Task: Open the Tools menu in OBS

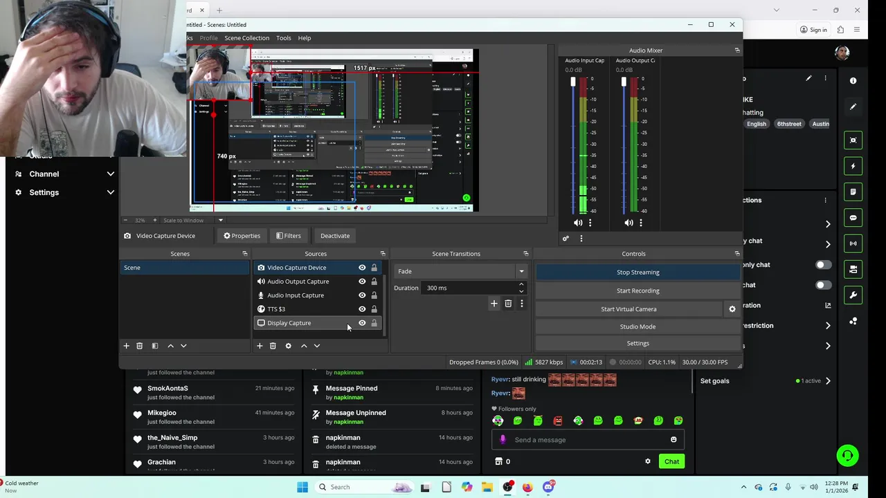Action: coord(284,38)
